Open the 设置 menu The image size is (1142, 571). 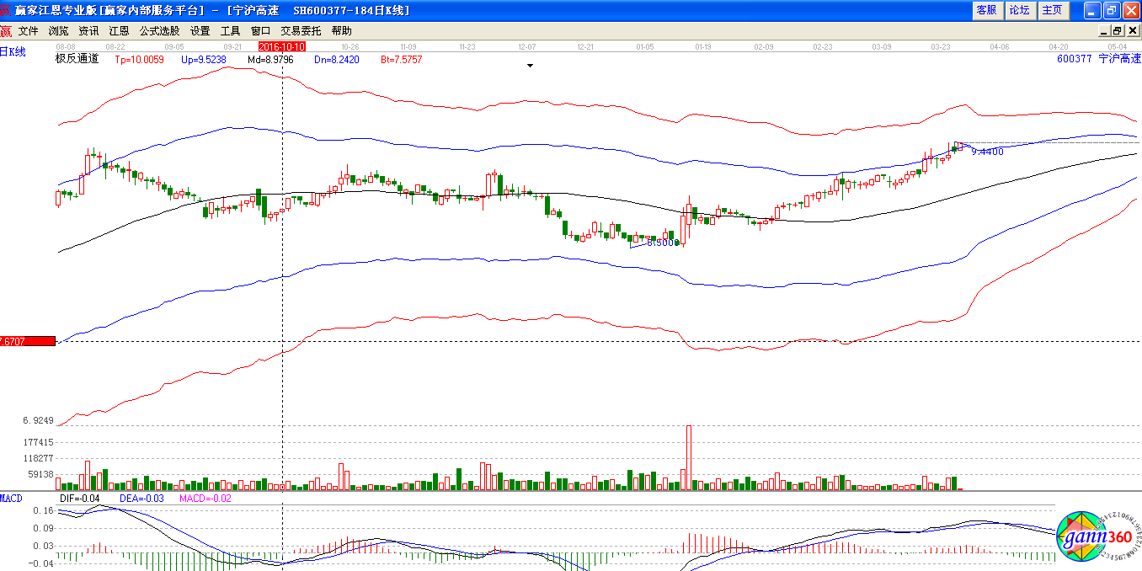(200, 30)
